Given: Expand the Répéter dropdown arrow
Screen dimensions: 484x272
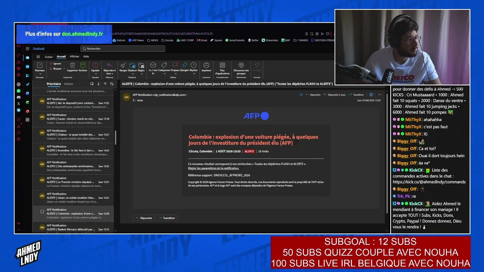Looking at the screenshot, I should (x=194, y=74).
